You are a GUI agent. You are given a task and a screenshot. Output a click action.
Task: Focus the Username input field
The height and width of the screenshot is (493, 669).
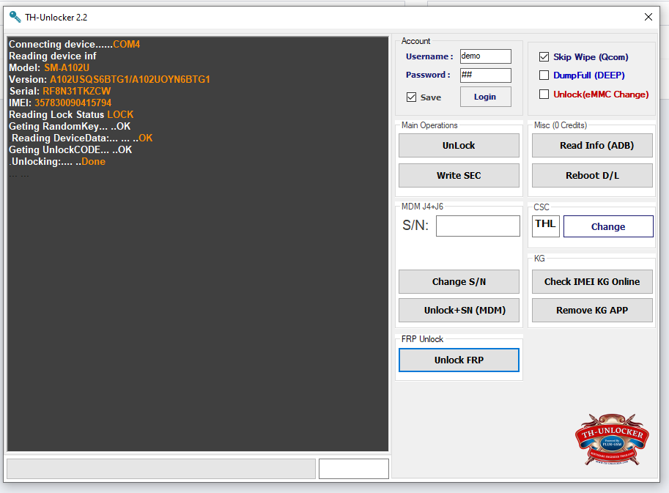[486, 56]
